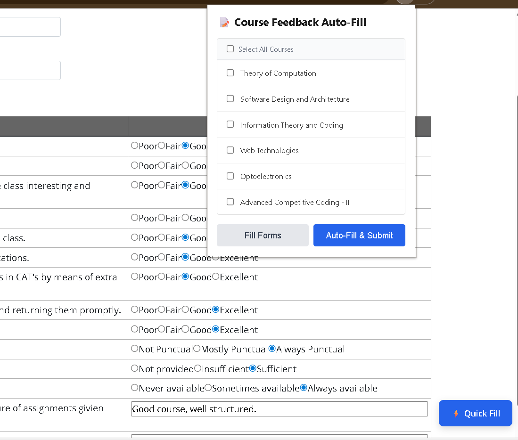Choose Excellent for returning assignments promptly
518x440 pixels.
coord(216,310)
